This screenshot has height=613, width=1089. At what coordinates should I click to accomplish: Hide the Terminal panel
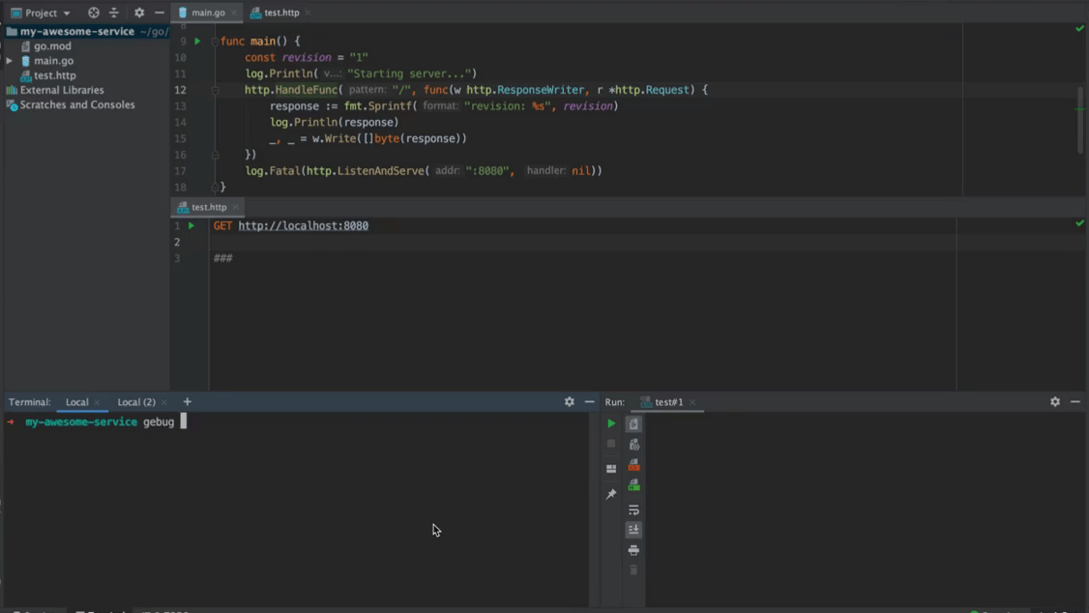[x=589, y=402]
